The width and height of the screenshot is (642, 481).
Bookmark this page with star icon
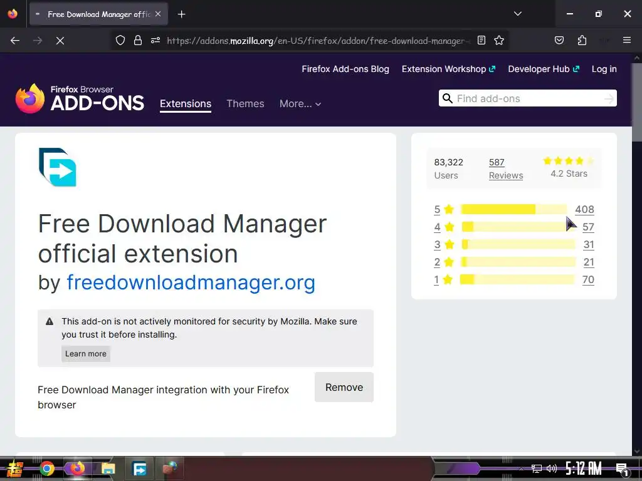coord(498,40)
